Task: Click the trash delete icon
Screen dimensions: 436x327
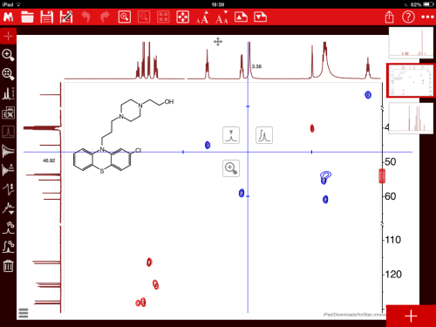Action: 8,266
